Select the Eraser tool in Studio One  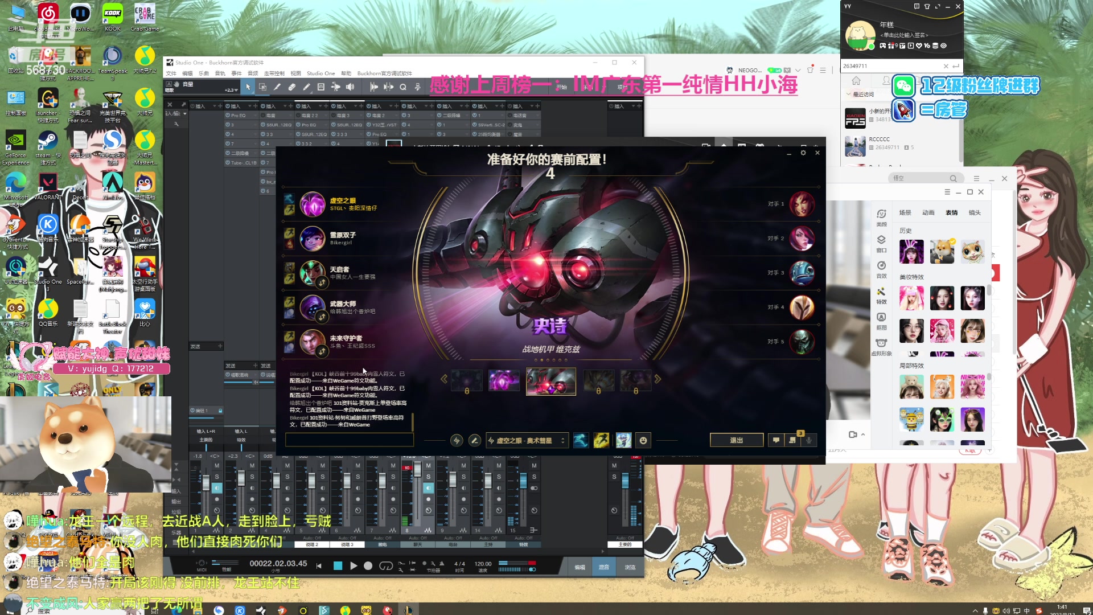tap(291, 87)
